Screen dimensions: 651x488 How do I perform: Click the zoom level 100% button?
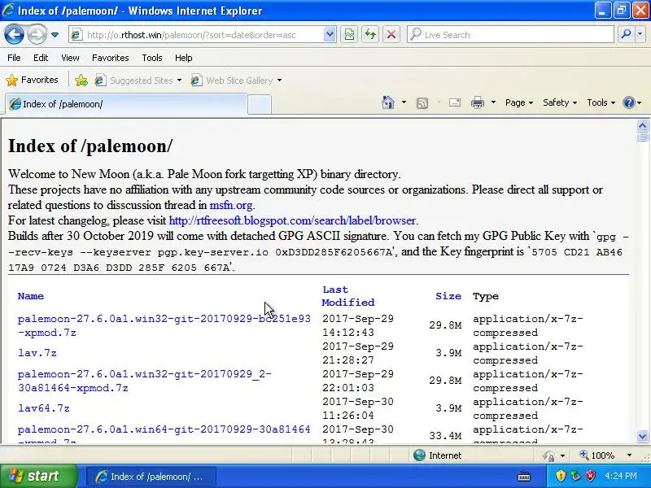(596, 455)
